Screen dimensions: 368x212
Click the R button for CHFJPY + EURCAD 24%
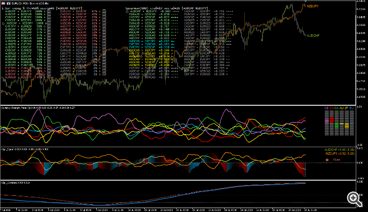[x=104, y=47]
